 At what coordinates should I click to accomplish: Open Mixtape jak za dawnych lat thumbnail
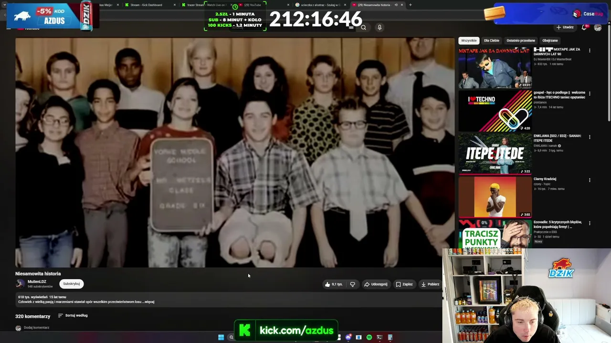(x=495, y=68)
